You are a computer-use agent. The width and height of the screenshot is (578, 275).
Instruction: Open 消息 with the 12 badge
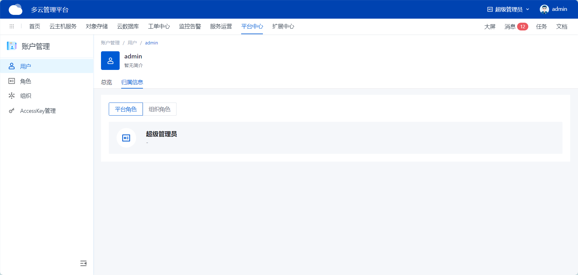point(516,27)
